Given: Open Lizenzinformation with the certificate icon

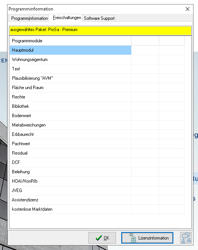Looking at the screenshot, I should [147, 238].
